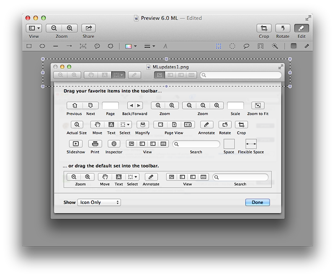Expand the line style dropdown
This screenshot has height=277, width=335.
tap(149, 46)
